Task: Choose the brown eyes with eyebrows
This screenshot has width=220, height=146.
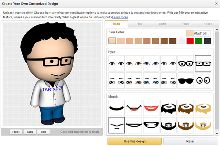Action: (x=134, y=81)
